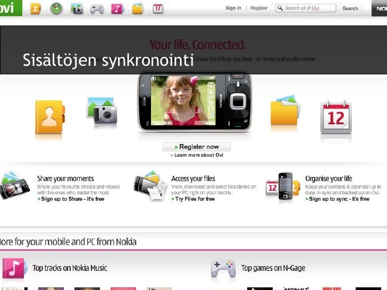Screen dimensions: 387x290
Task: Click Try Files for free link
Action: [x=193, y=199]
